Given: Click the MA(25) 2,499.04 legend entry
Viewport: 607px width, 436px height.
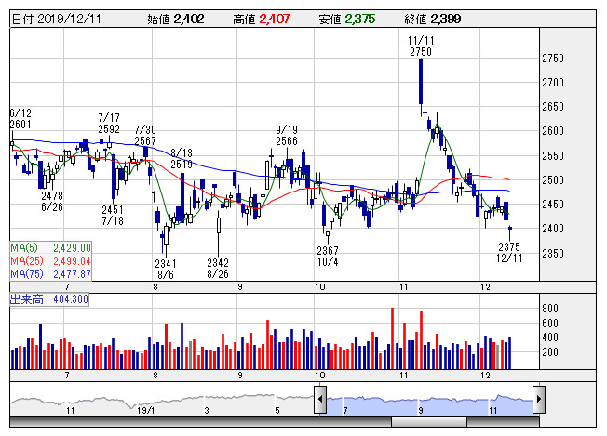Looking at the screenshot, I should click(50, 261).
